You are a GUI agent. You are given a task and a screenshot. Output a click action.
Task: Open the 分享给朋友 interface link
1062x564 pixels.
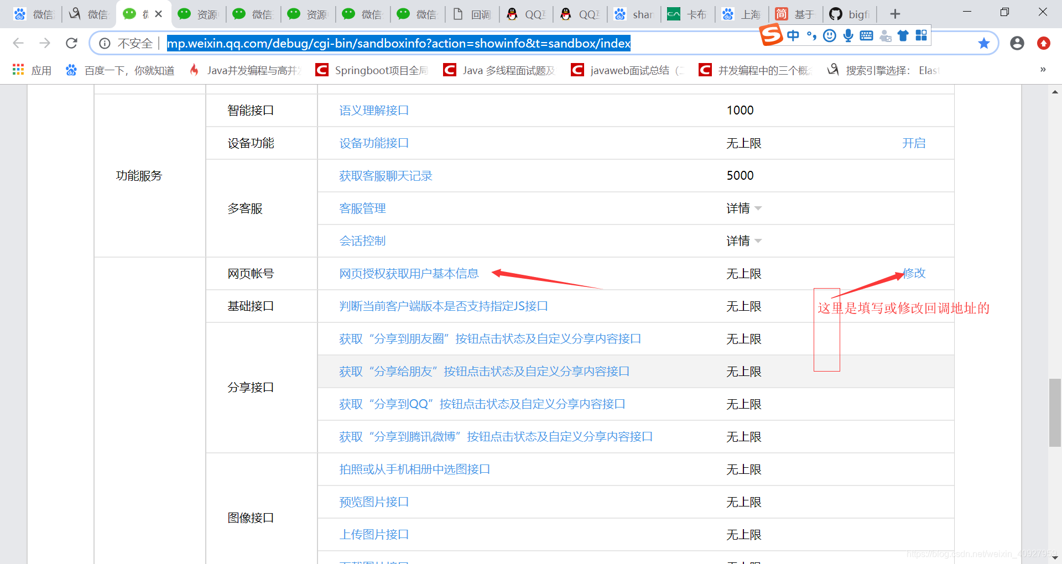[x=485, y=372]
